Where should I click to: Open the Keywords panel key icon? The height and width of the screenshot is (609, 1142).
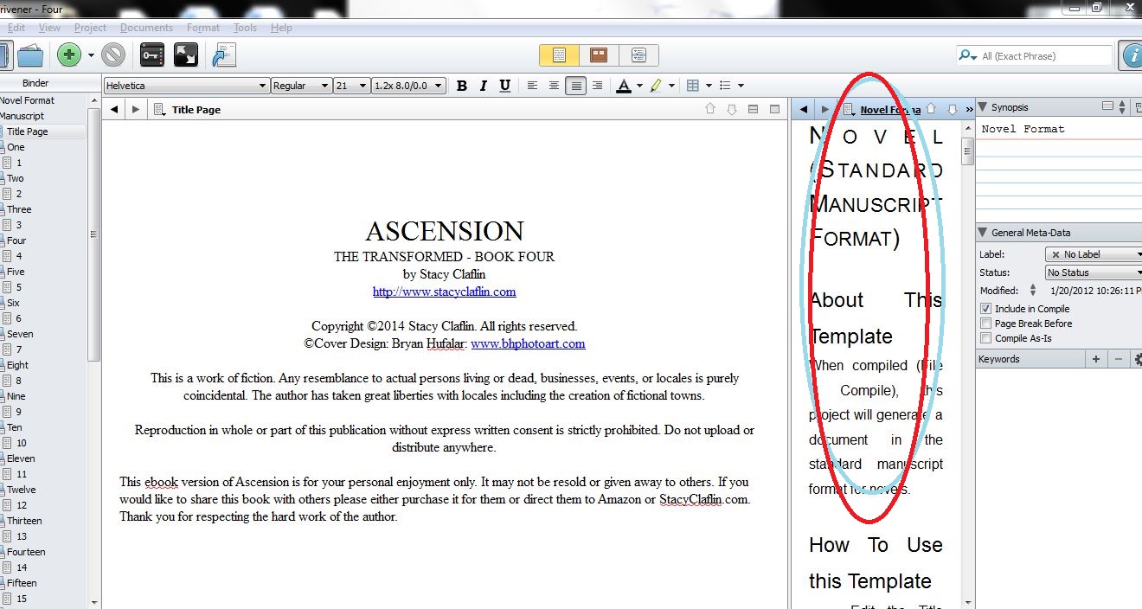pyautogui.click(x=153, y=55)
